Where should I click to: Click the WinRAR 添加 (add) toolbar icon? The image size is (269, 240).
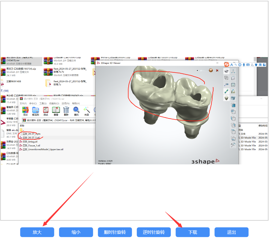tap(25, 111)
